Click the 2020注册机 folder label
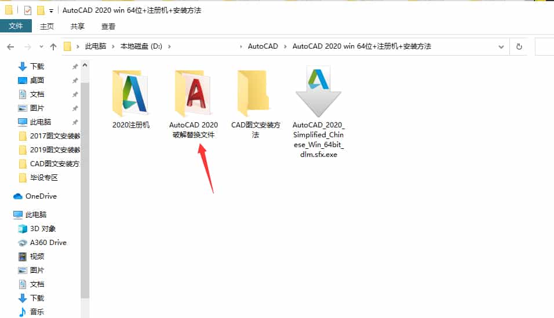 [x=131, y=125]
